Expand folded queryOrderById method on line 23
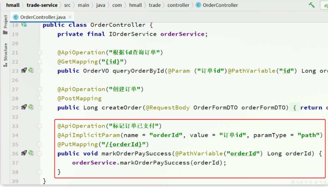 point(40,71)
